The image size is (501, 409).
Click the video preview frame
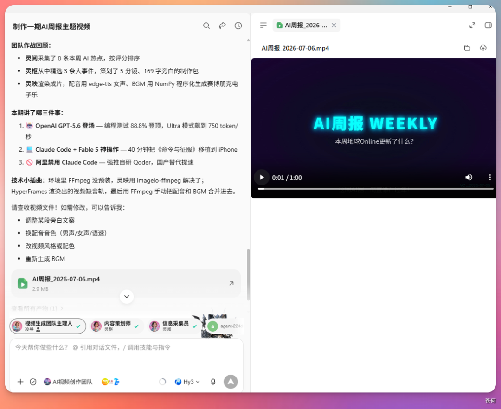pyautogui.click(x=373, y=128)
